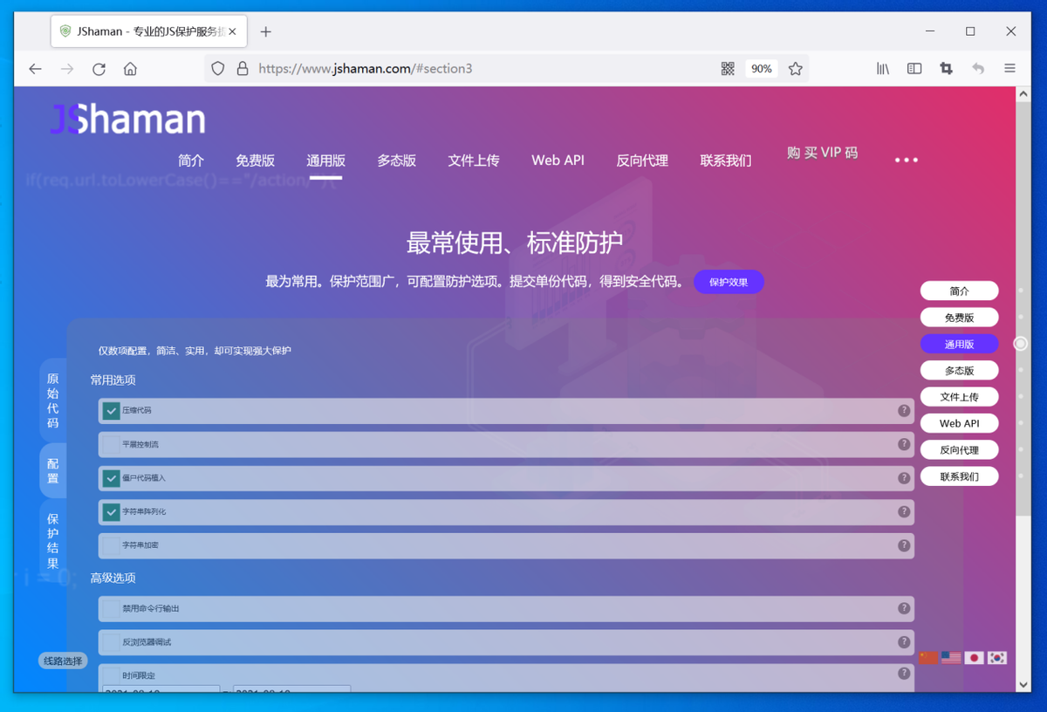
Task: Open Web API in the top navigation
Action: coord(558,161)
